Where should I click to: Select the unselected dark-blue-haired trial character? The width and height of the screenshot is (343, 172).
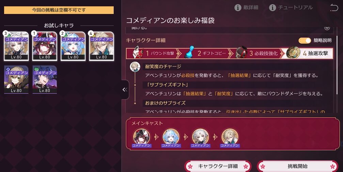(45, 79)
